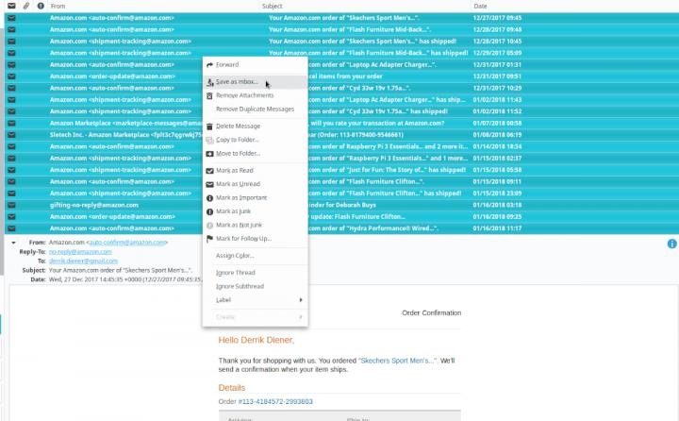Choose Ignore Thread from context menu
This screenshot has width=679, height=421.
(x=237, y=273)
